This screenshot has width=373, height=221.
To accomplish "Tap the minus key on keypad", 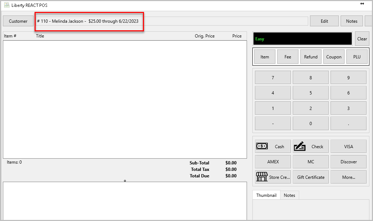I will [273, 123].
